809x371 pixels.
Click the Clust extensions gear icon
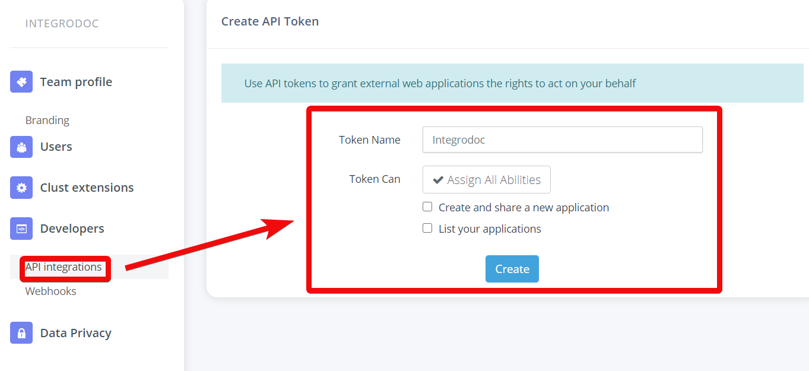tap(21, 188)
